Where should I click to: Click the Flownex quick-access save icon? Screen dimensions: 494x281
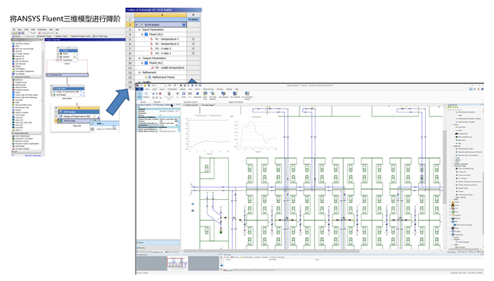pos(149,85)
